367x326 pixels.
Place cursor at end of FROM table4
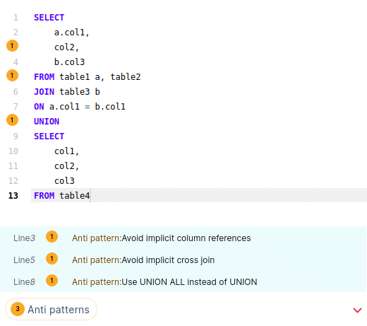click(x=90, y=196)
